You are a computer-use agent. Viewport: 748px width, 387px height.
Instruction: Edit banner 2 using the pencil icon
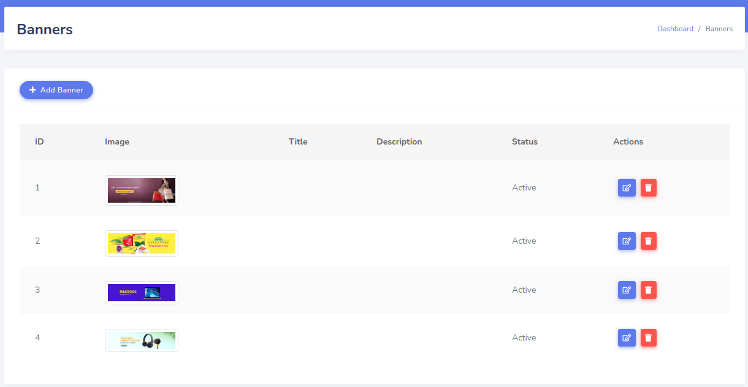(627, 241)
